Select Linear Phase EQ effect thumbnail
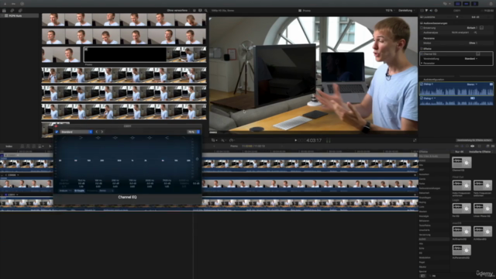 pos(482,208)
